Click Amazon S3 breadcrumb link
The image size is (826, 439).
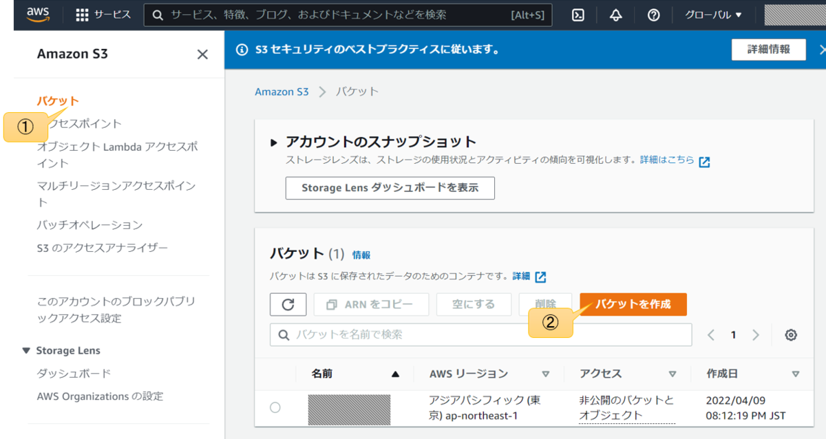point(282,92)
